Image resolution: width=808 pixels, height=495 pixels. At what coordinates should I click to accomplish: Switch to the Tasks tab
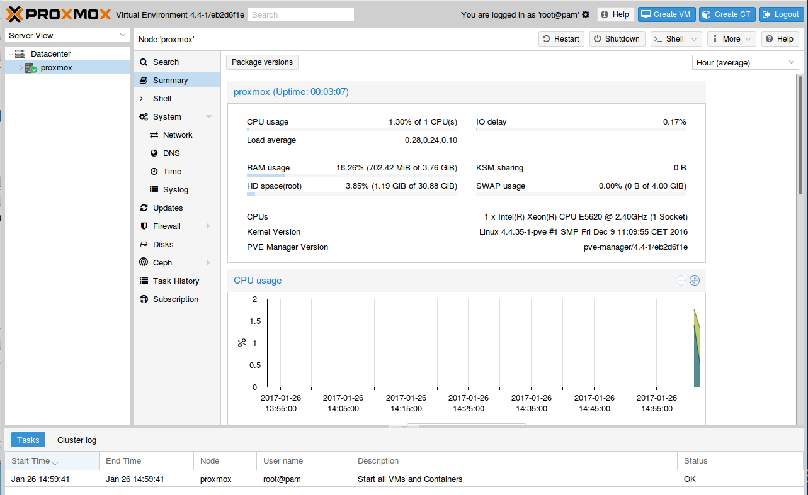(x=28, y=440)
